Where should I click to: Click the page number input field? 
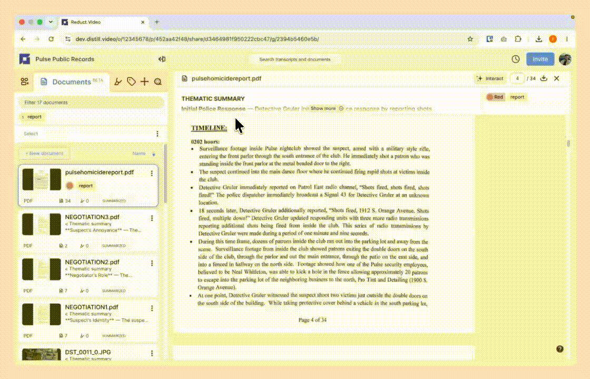point(517,78)
